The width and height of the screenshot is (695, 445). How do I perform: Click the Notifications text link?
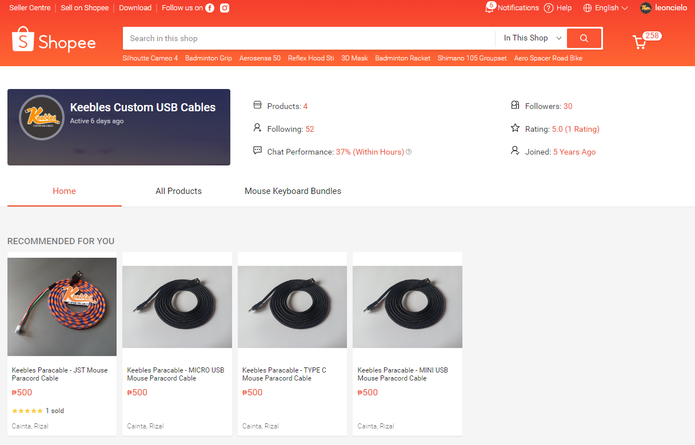coord(518,8)
